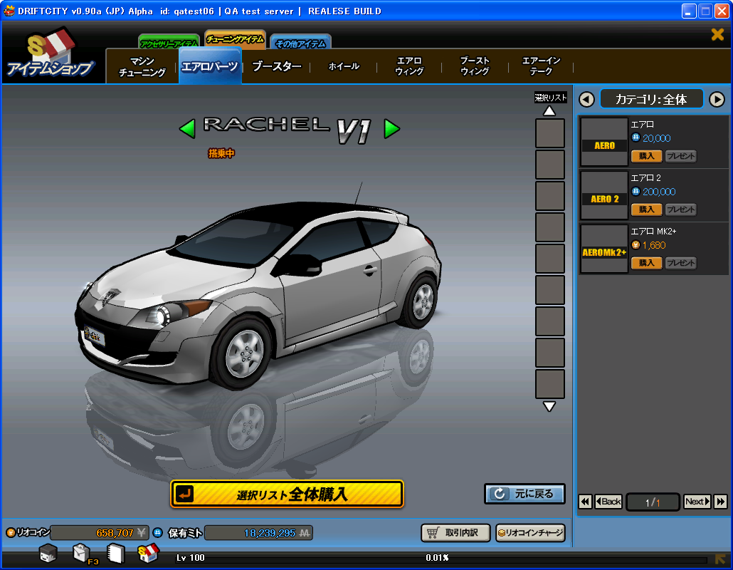Click the リオコイン balance 658,707
Viewport: 733px width, 570px height.
(x=99, y=532)
